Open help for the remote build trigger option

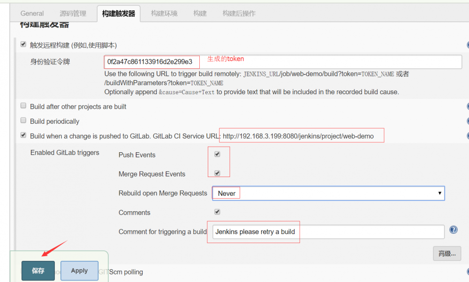click(x=467, y=45)
